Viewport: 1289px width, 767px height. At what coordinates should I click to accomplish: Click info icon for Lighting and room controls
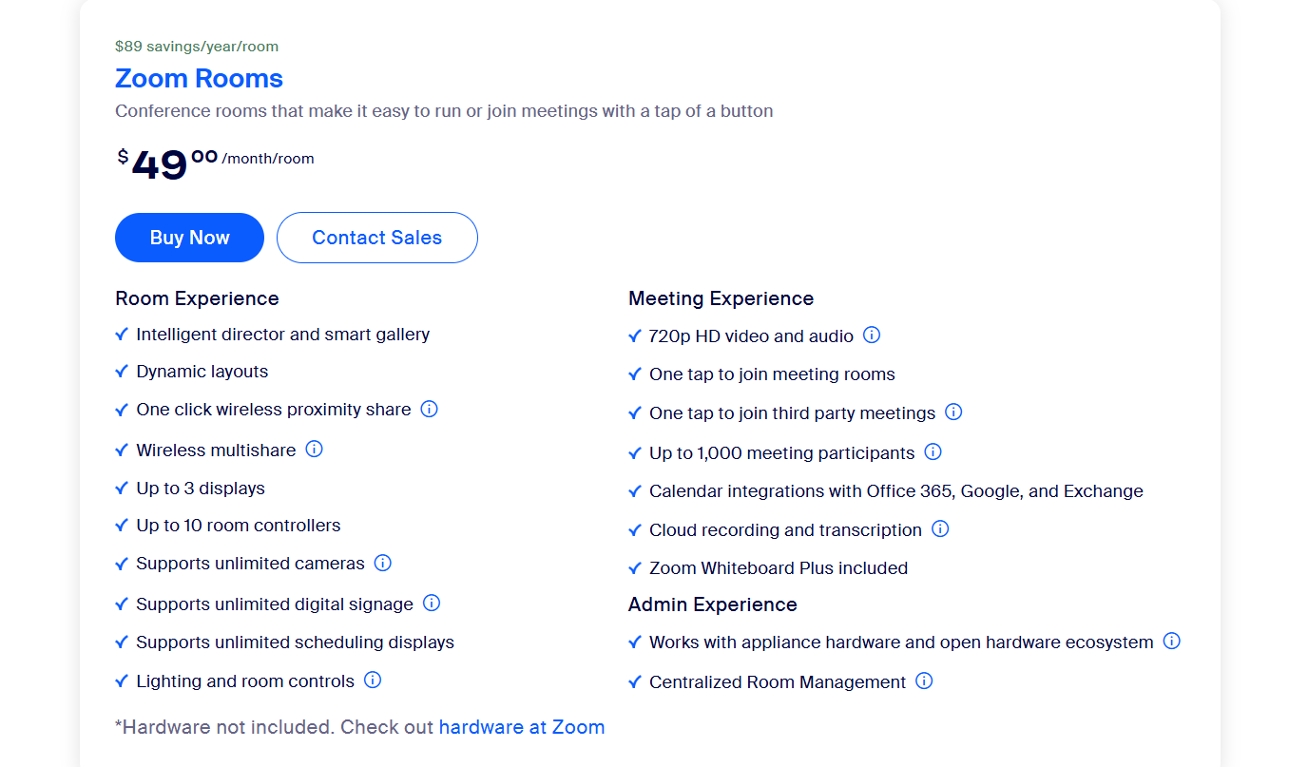point(373,680)
